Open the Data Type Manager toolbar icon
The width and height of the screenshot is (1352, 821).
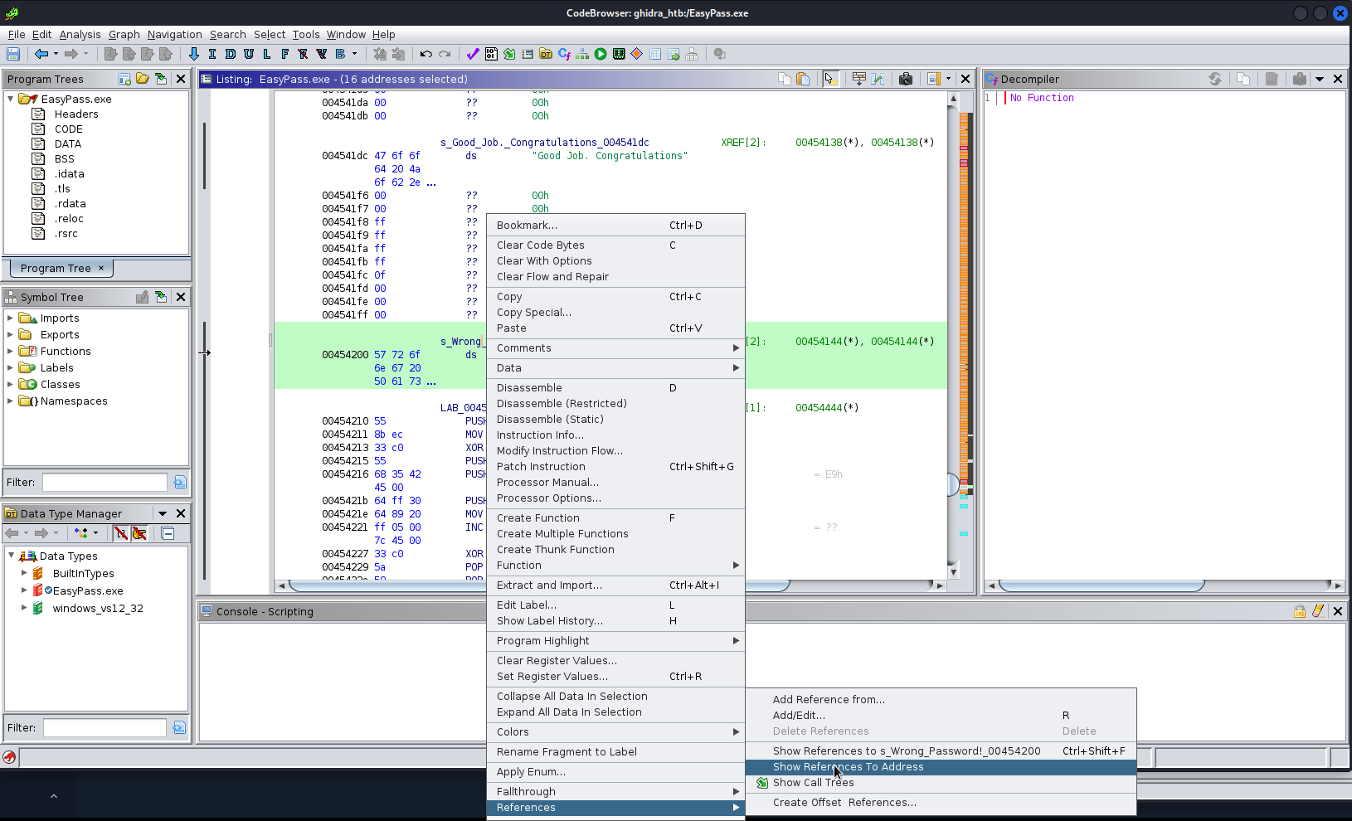546,54
